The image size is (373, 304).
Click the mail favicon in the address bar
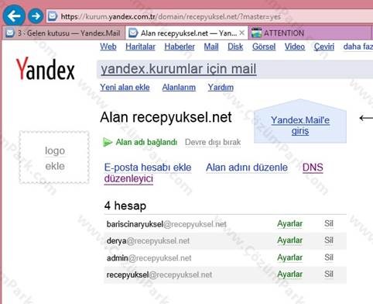(x=53, y=16)
